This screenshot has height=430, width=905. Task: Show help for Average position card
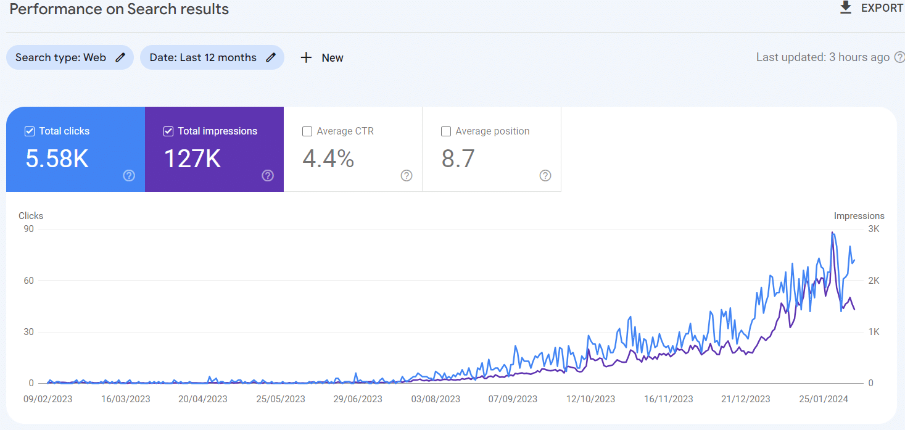pyautogui.click(x=545, y=176)
